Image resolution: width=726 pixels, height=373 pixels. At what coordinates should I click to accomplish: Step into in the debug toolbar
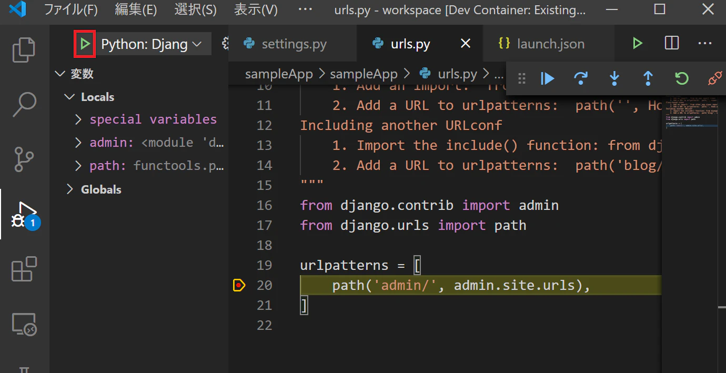click(x=614, y=79)
